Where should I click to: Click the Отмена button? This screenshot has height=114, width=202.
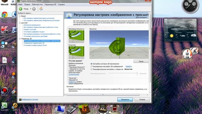tap(142, 99)
